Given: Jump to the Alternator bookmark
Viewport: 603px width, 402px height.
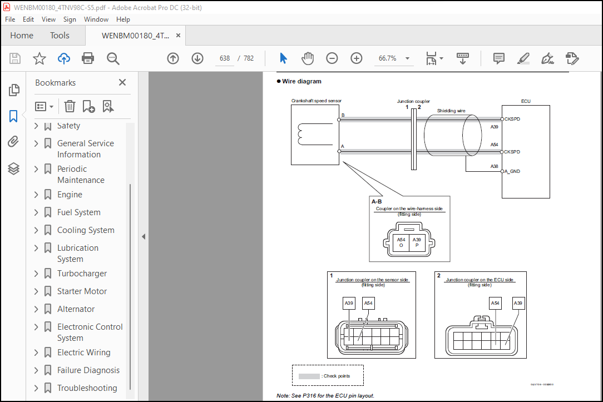Looking at the screenshot, I should (76, 309).
